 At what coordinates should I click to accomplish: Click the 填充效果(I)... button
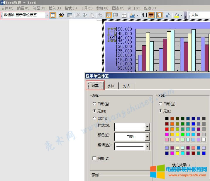pyautogui.click(x=182, y=165)
